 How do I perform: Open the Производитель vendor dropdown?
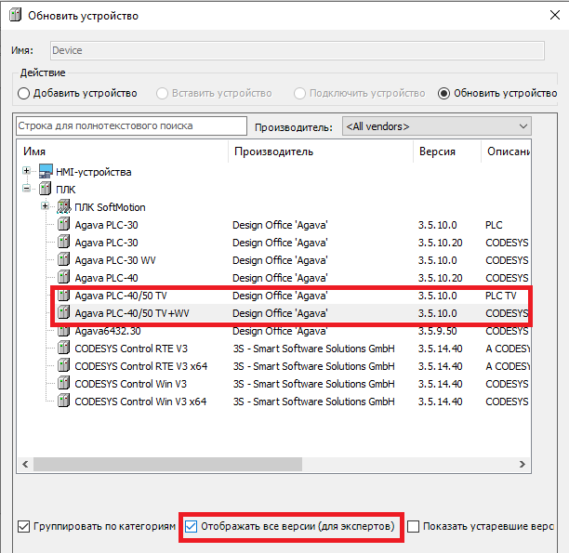[x=437, y=126]
